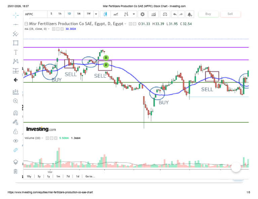Click the trash remove drawings icon
258x199 pixels.
[x=15, y=172]
